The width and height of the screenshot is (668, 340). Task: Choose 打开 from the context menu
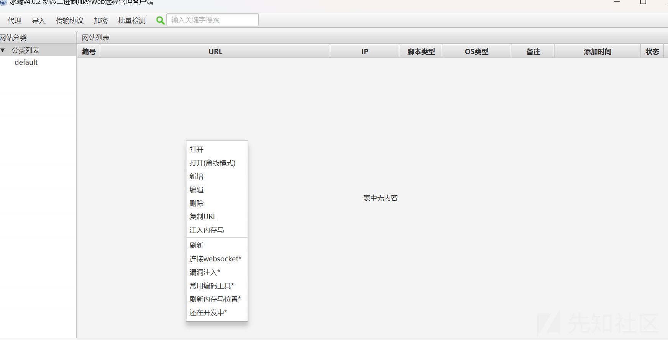[217, 149]
